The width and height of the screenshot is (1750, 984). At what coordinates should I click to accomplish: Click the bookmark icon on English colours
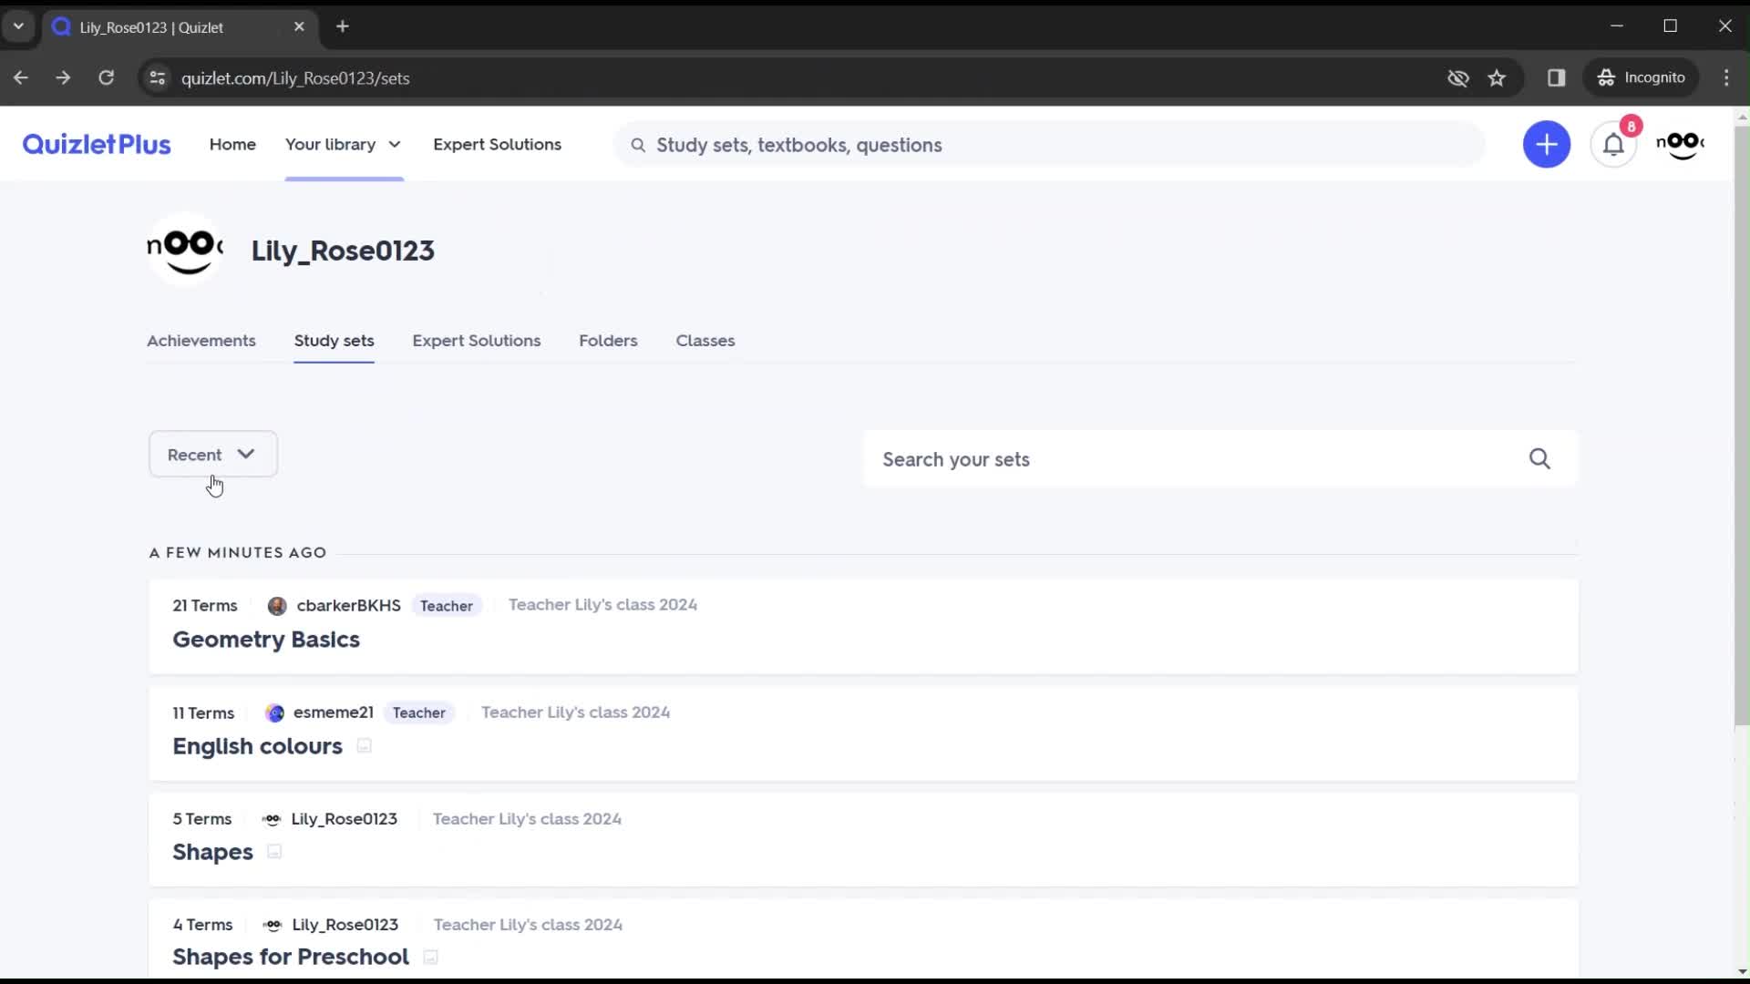(365, 746)
